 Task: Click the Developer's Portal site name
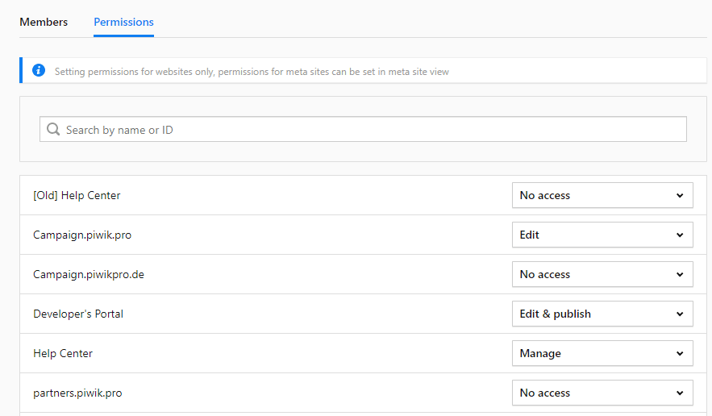(78, 314)
